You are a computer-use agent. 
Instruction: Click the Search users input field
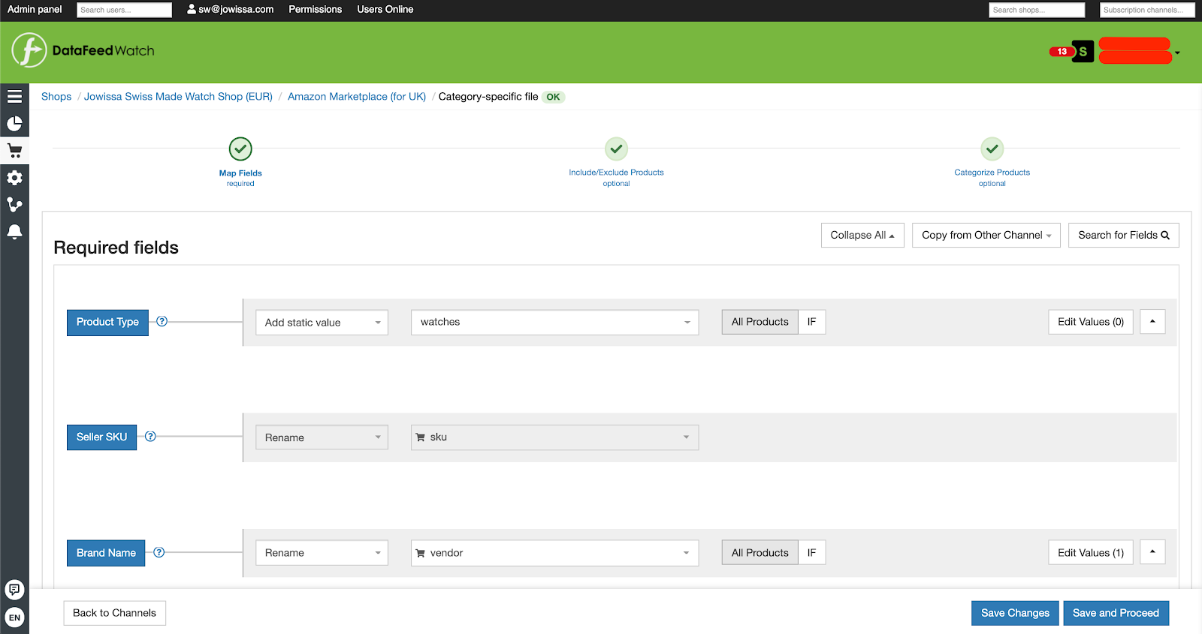coord(124,10)
